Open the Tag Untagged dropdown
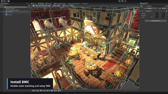This screenshot has height=94, width=168. [151, 8]
